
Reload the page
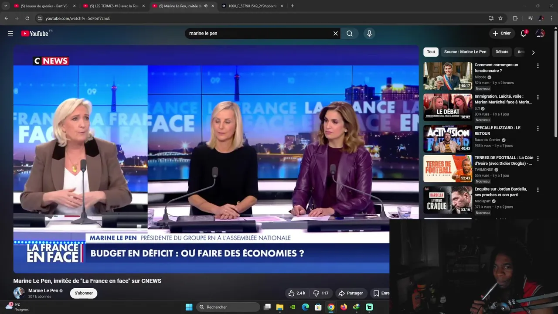pyautogui.click(x=27, y=18)
